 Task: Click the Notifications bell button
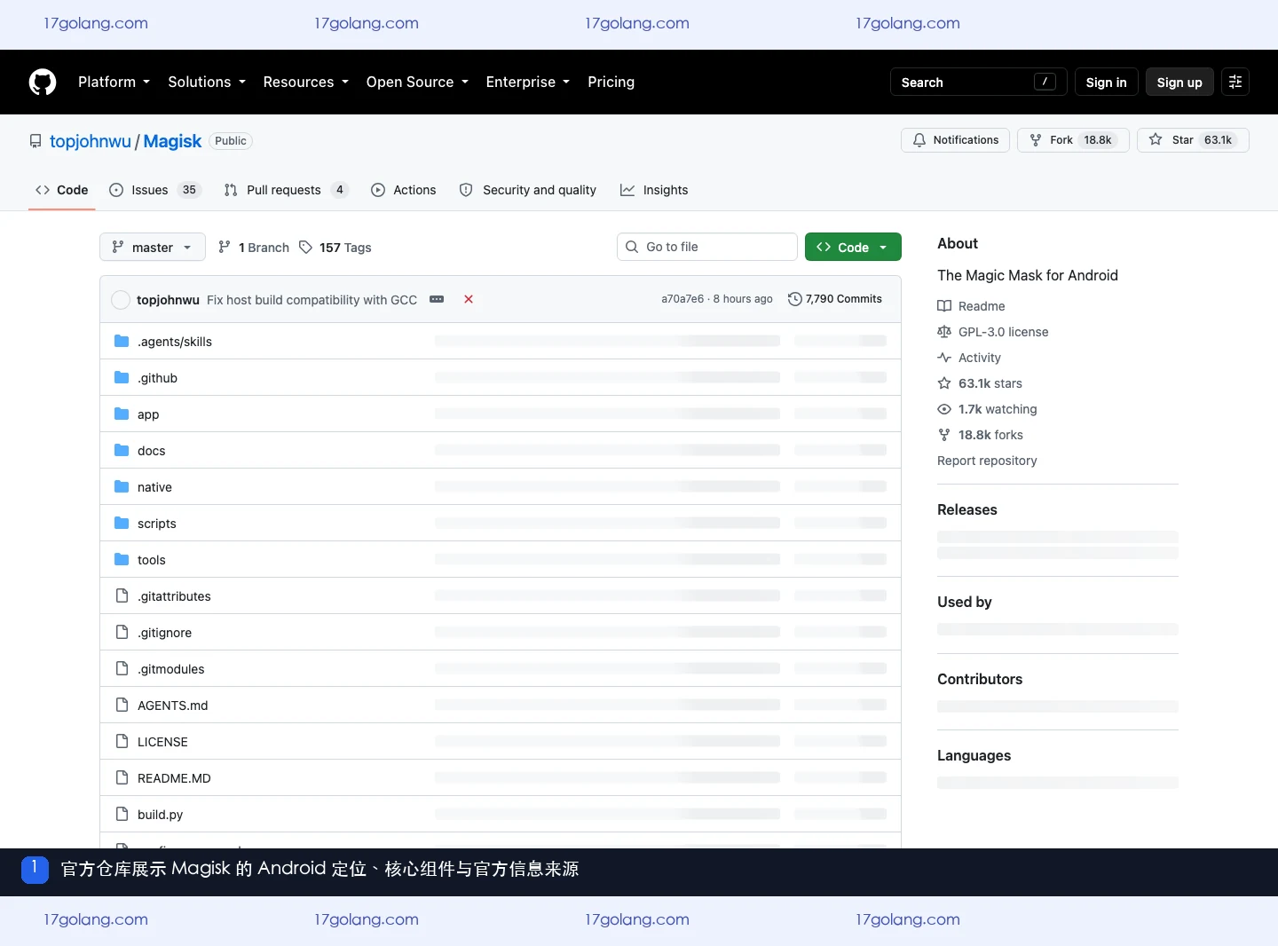[955, 140]
